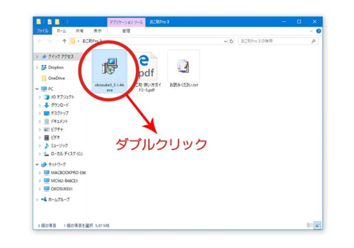Image resolution: width=354 pixels, height=248 pixels.
Task: Open the 共有 ribbon tab
Action: click(x=80, y=31)
